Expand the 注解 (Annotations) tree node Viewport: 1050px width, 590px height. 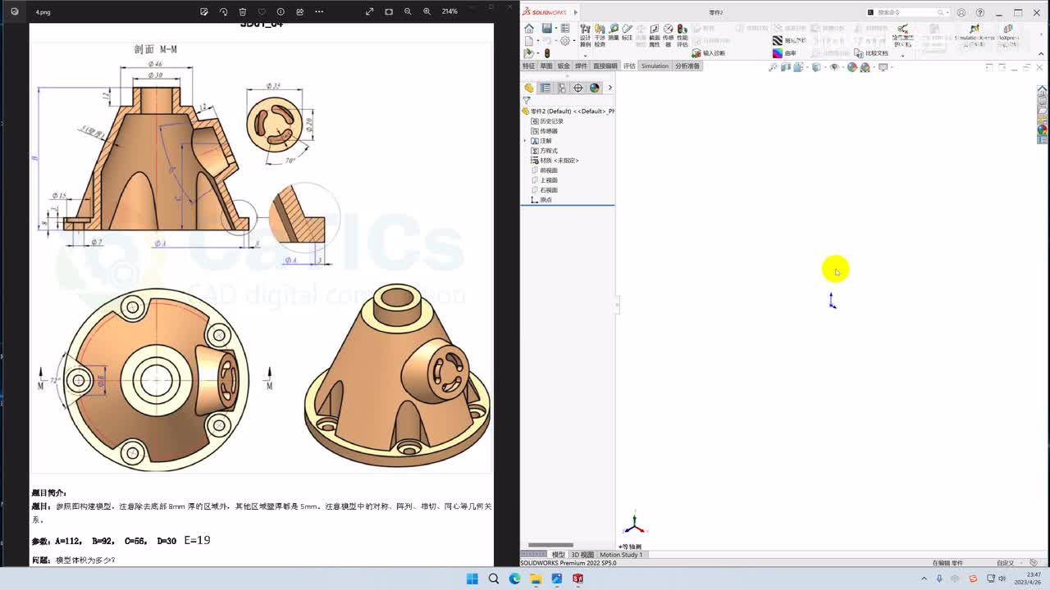pyautogui.click(x=525, y=141)
